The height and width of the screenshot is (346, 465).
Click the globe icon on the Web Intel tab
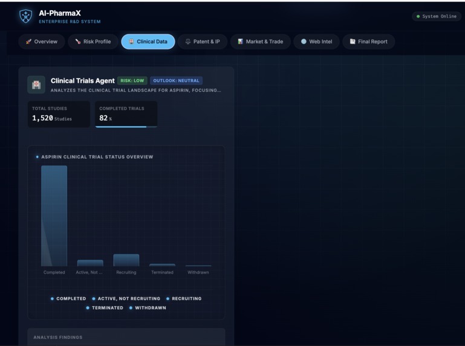point(304,42)
